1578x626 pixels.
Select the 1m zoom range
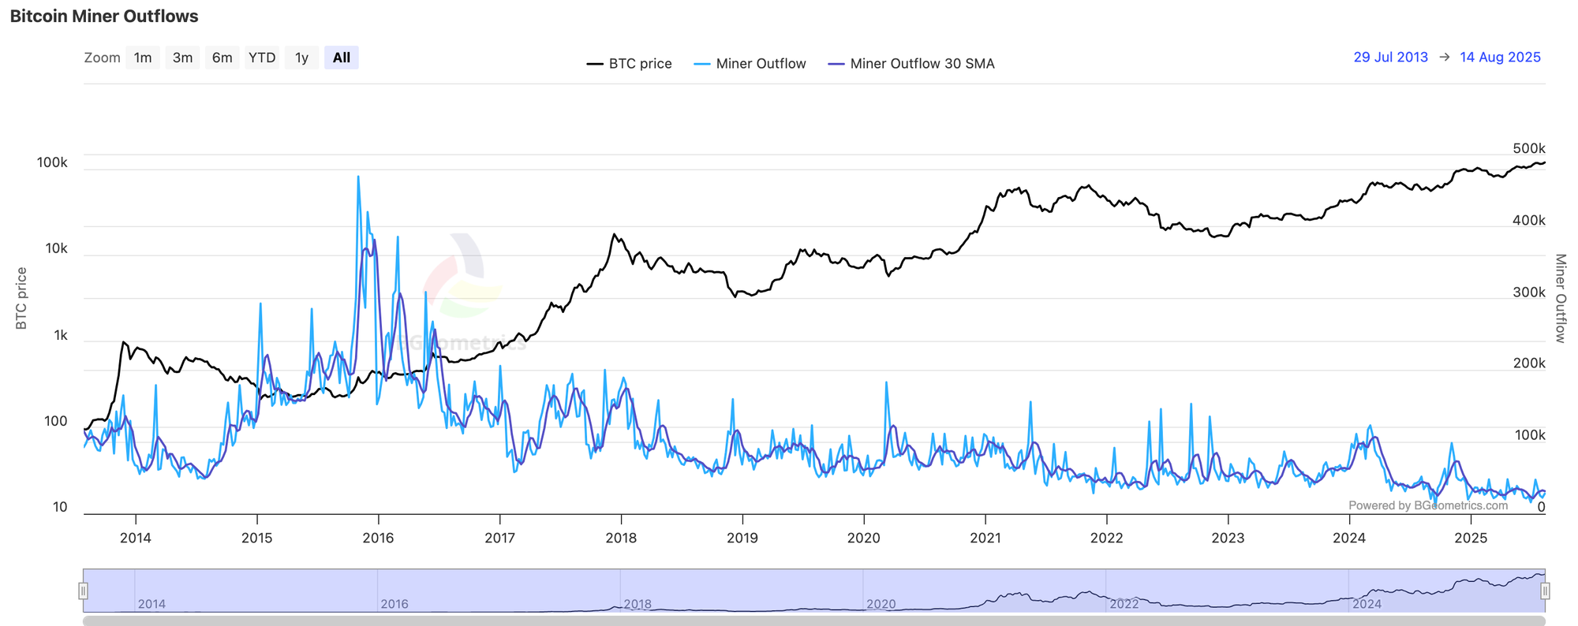[143, 58]
